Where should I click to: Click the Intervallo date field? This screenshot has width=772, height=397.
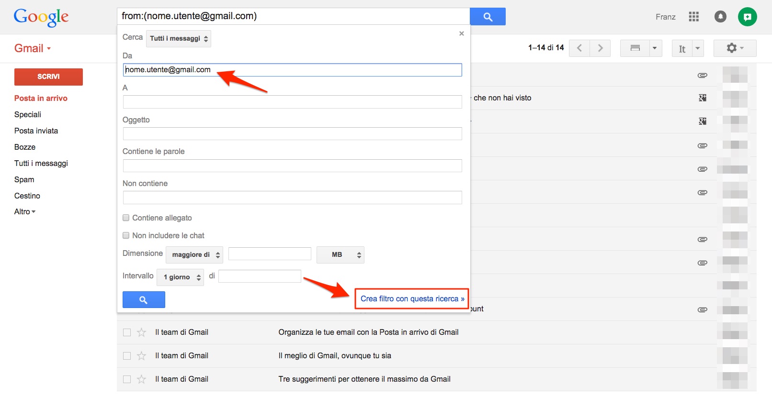coord(260,276)
